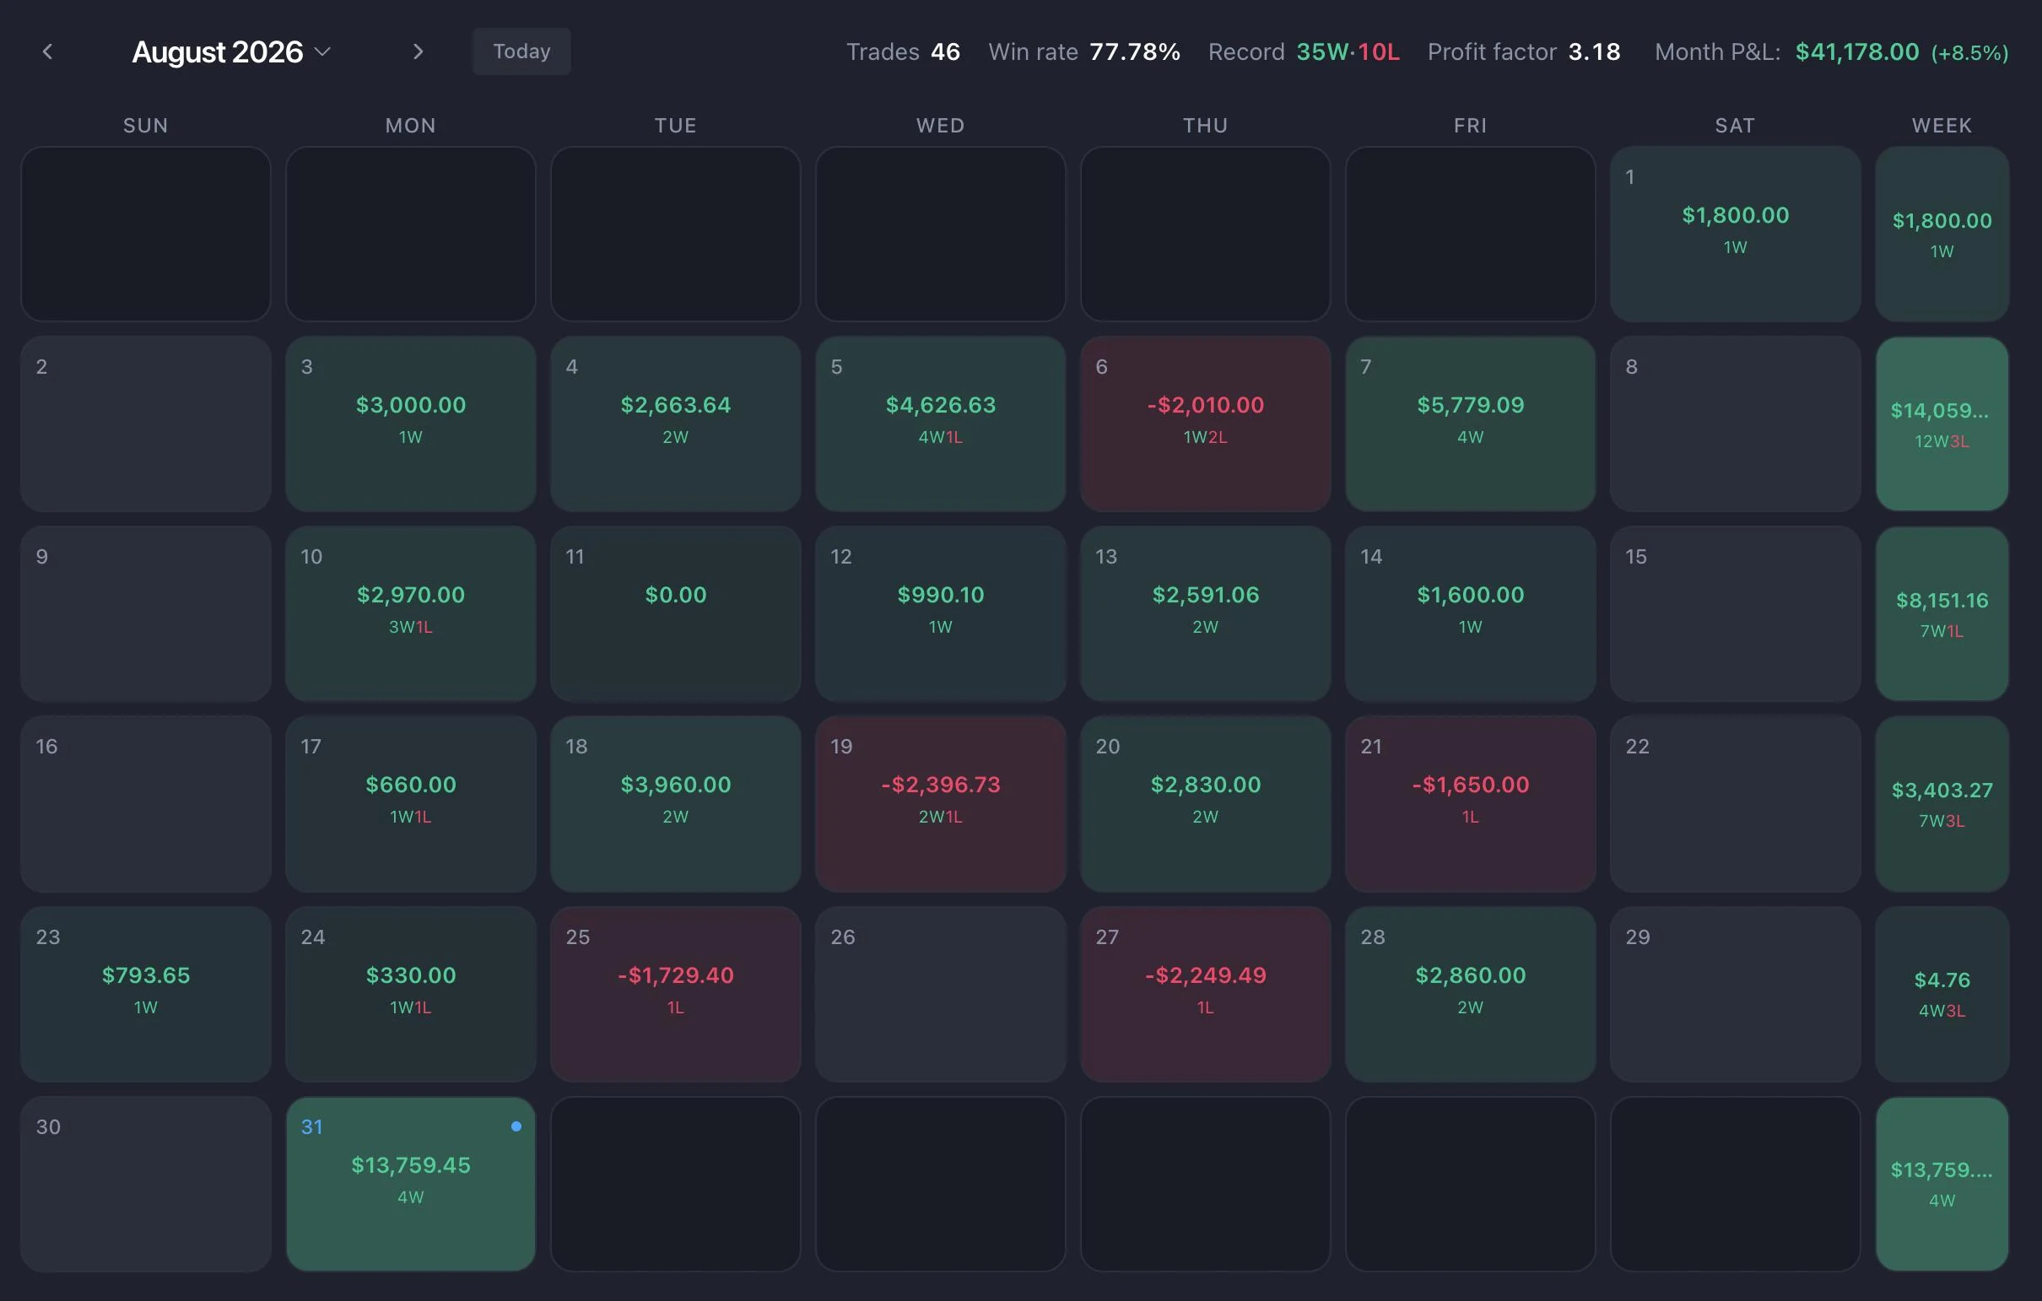2042x1301 pixels.
Task: Open day 3 showing $3,000.00
Action: [410, 424]
